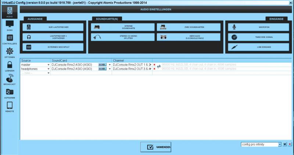Click the Channel column header

(132, 60)
